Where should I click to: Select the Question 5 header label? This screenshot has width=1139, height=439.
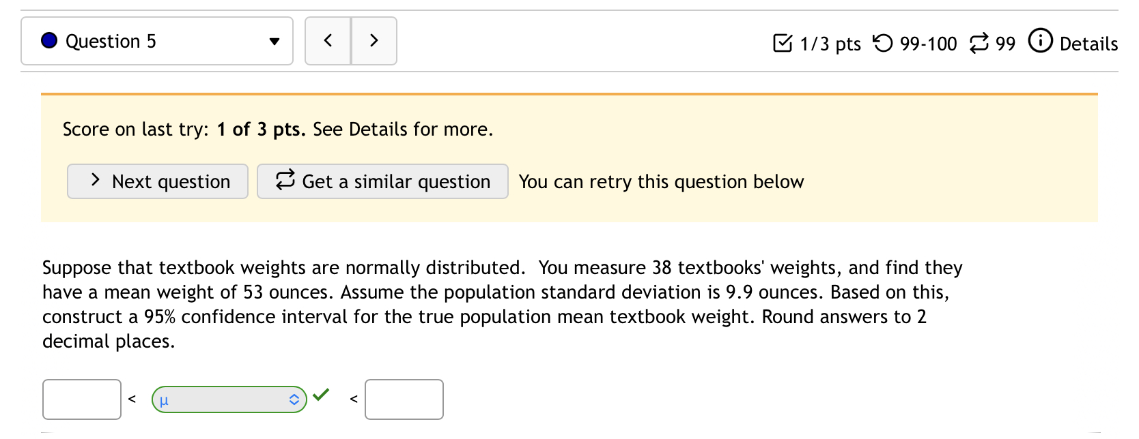click(111, 41)
